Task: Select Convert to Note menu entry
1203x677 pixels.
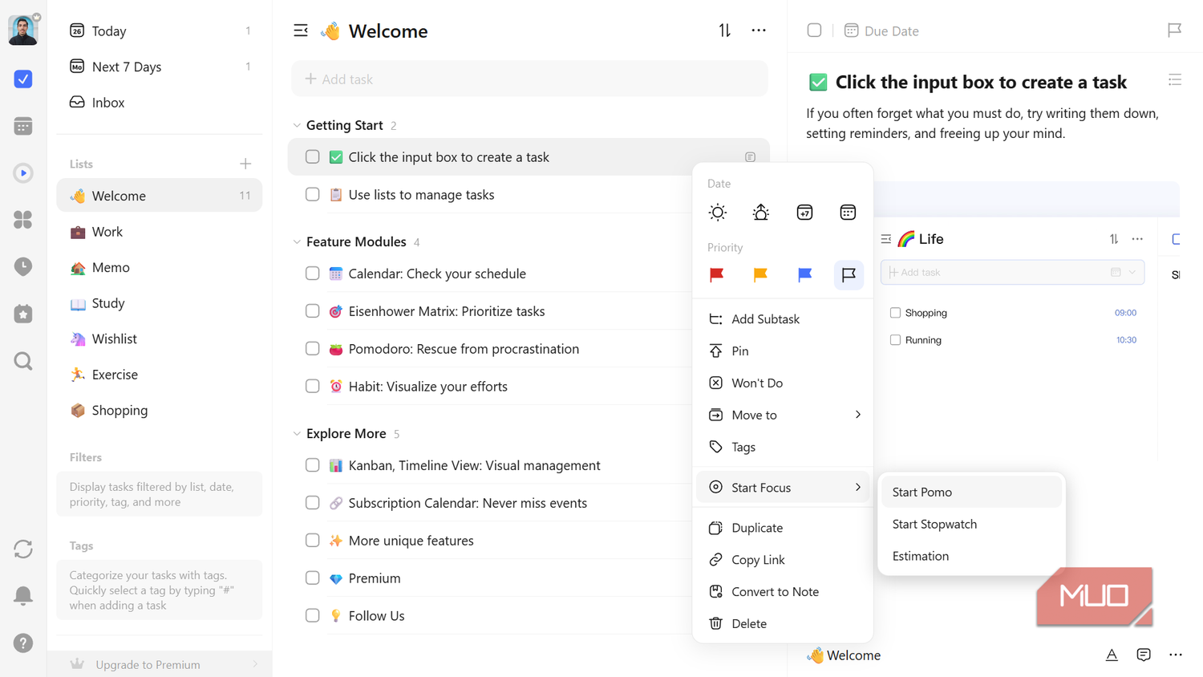Action: (x=784, y=592)
